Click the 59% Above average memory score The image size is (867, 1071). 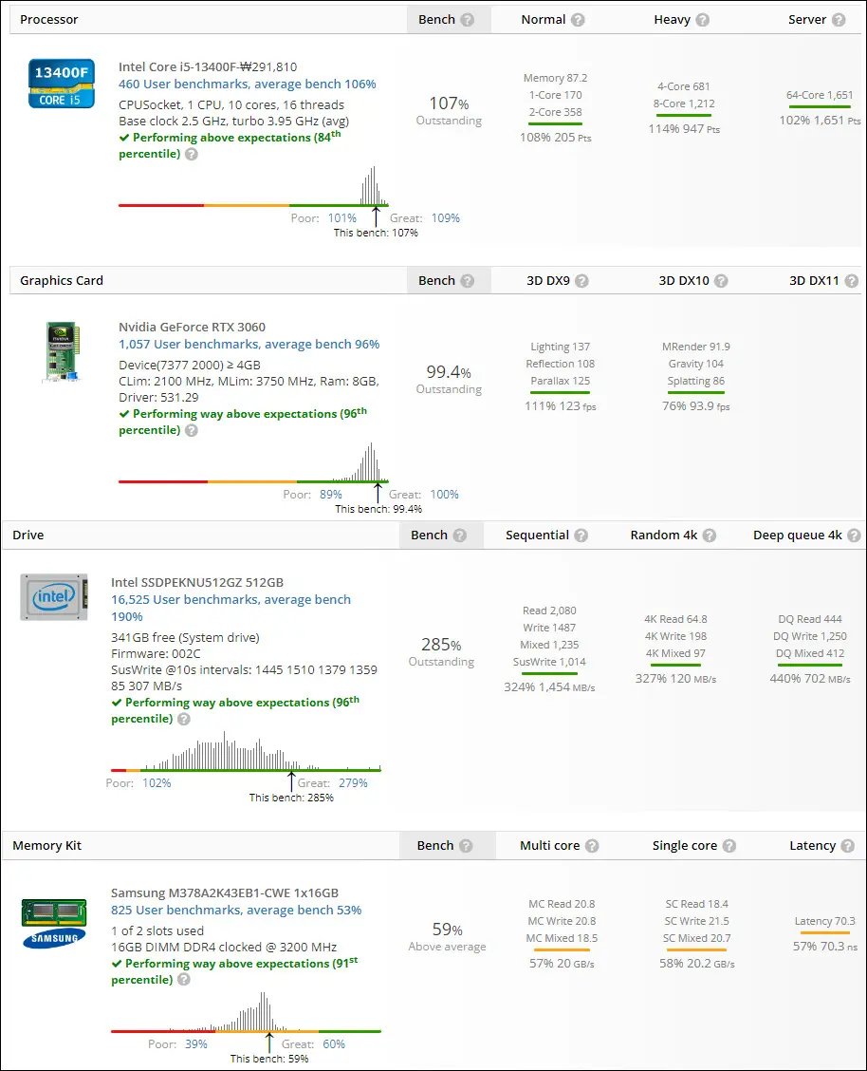coord(448,936)
